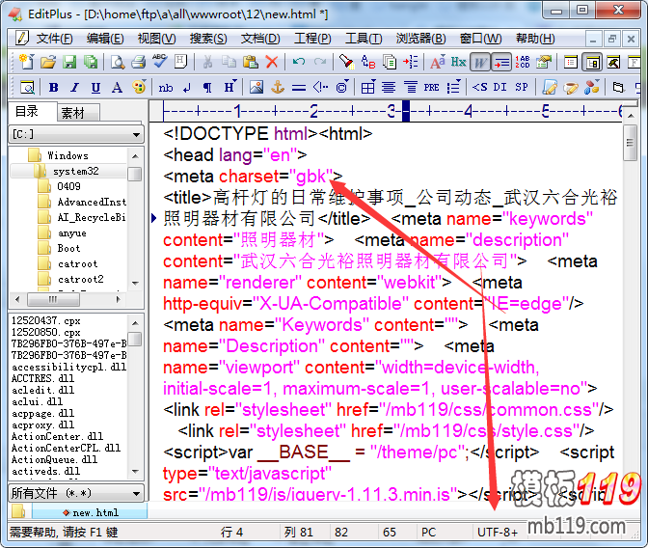The image size is (648, 548).
Task: Click the browser preview magnifier icon
Action: [x=27, y=87]
